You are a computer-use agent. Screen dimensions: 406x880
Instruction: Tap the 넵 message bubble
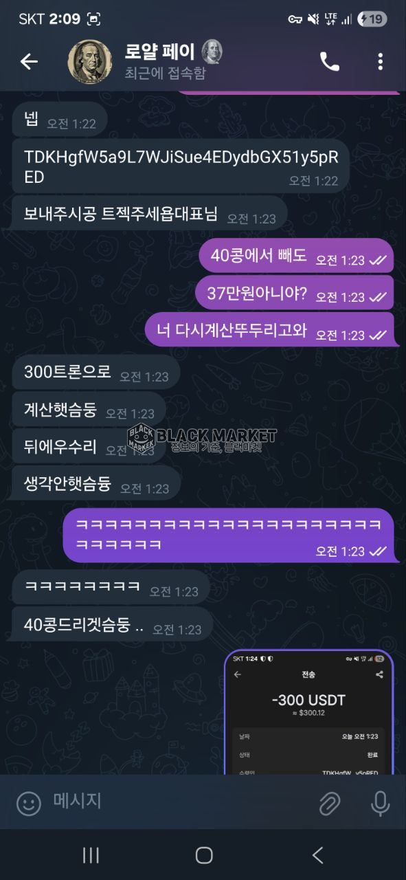click(x=60, y=120)
